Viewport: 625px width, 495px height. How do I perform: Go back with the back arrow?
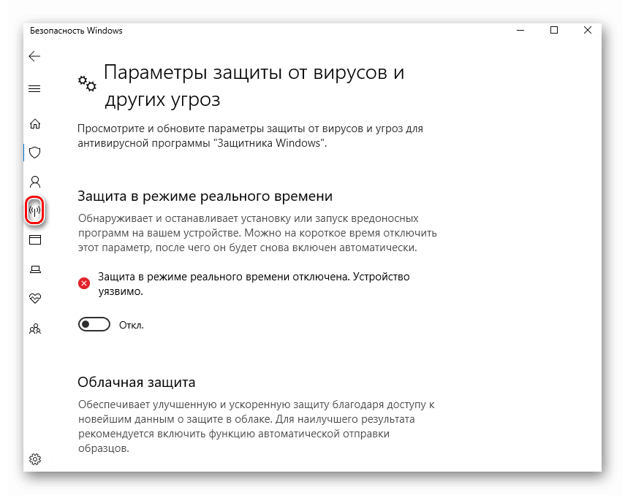[x=34, y=56]
